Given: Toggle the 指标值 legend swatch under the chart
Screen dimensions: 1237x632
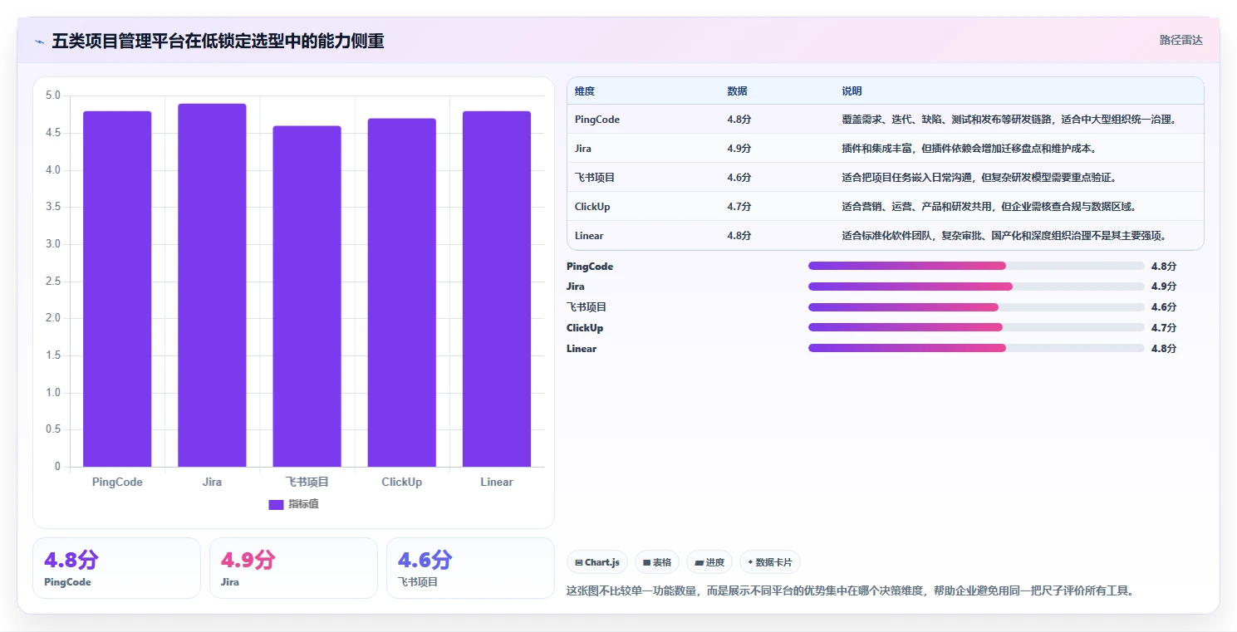Looking at the screenshot, I should [277, 505].
